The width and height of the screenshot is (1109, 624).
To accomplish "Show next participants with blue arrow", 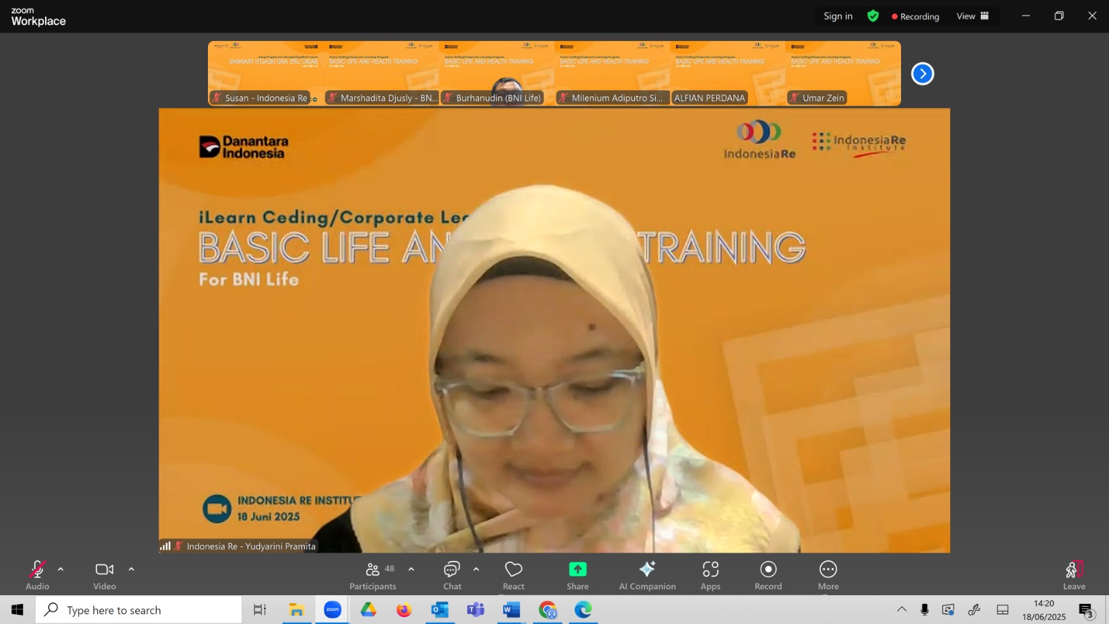I will (x=923, y=73).
